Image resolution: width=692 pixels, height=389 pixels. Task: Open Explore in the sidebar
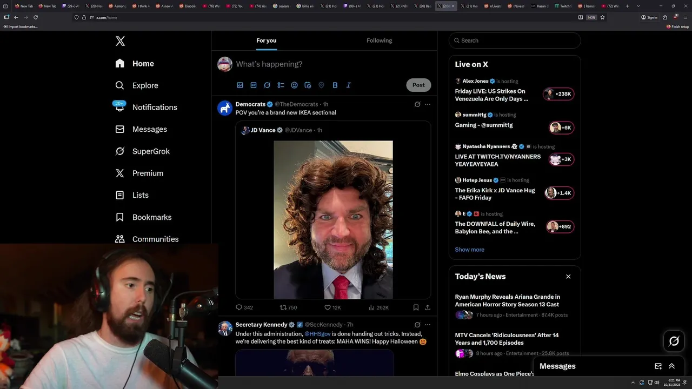137,85
